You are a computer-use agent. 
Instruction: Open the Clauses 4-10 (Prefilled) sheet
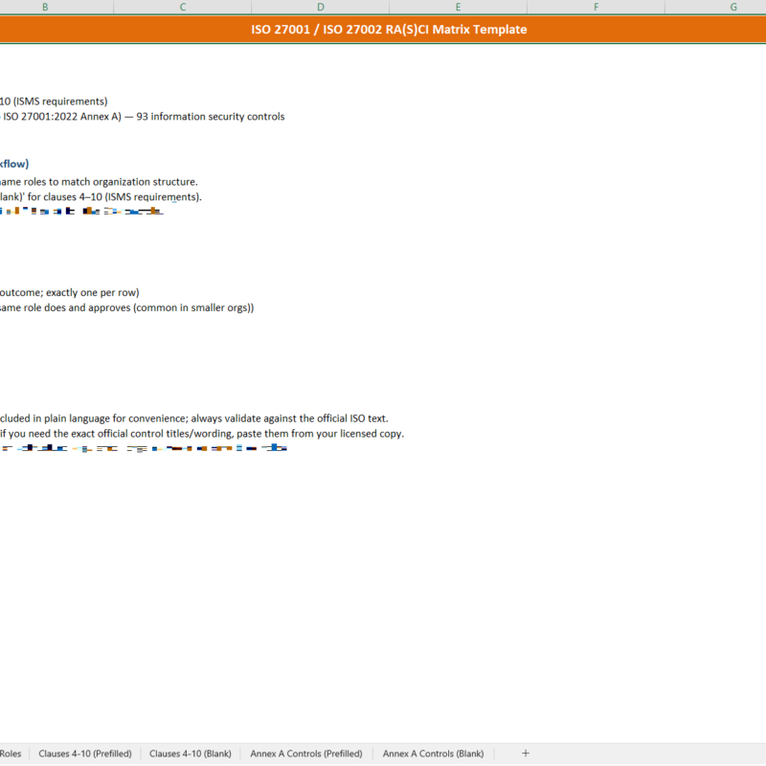coord(85,754)
